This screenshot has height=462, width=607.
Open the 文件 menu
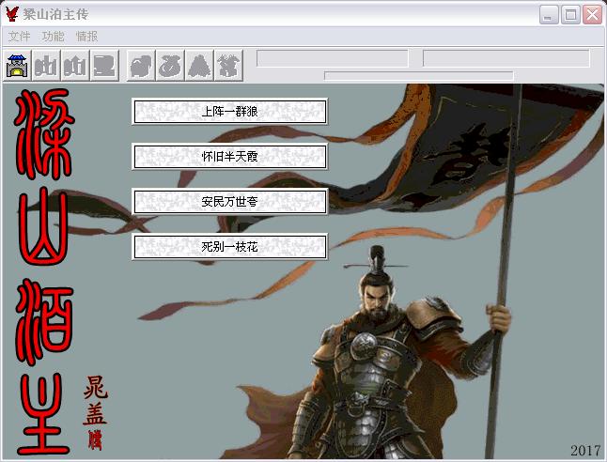pyautogui.click(x=20, y=37)
